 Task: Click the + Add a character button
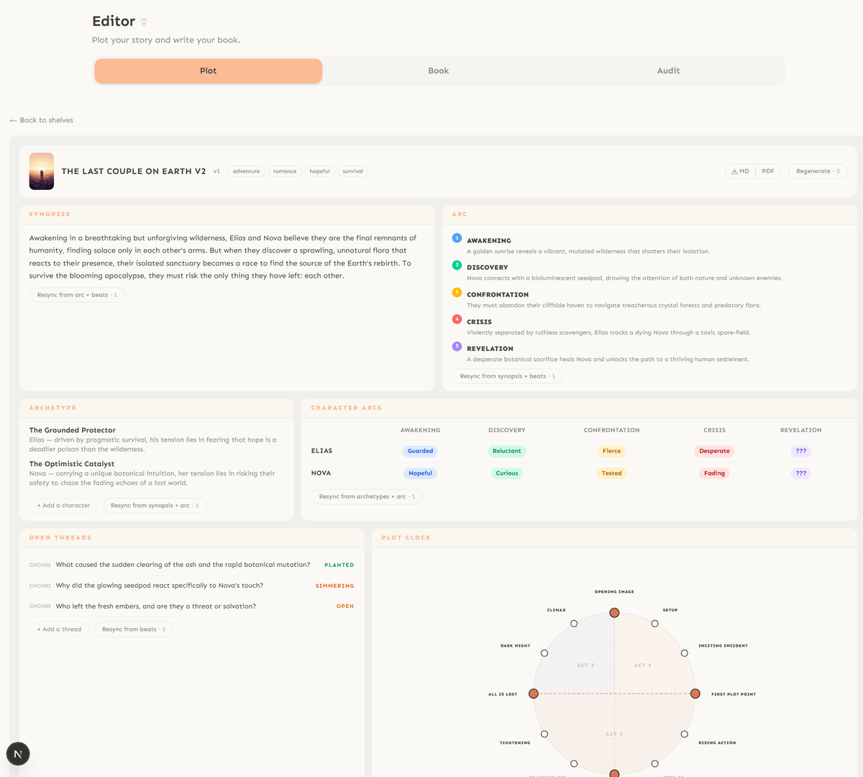click(63, 505)
